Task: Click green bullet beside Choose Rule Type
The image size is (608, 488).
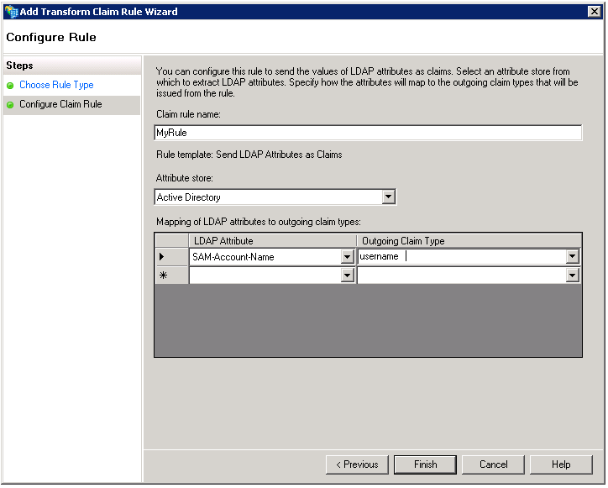Action: click(10, 86)
